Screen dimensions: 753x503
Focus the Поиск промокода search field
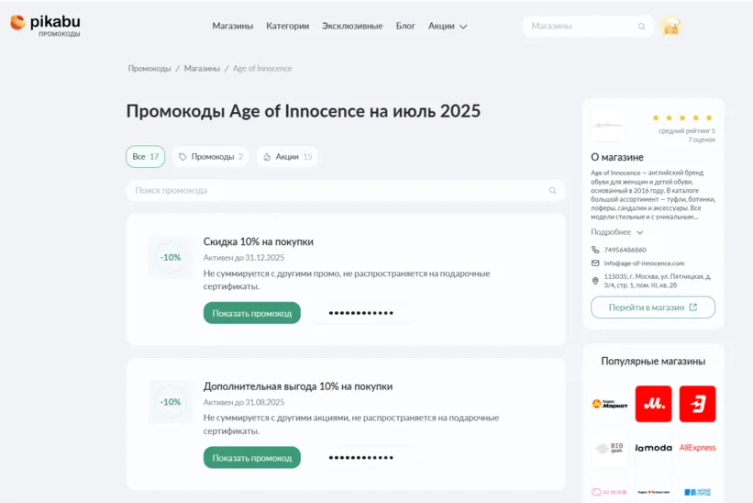(x=339, y=191)
